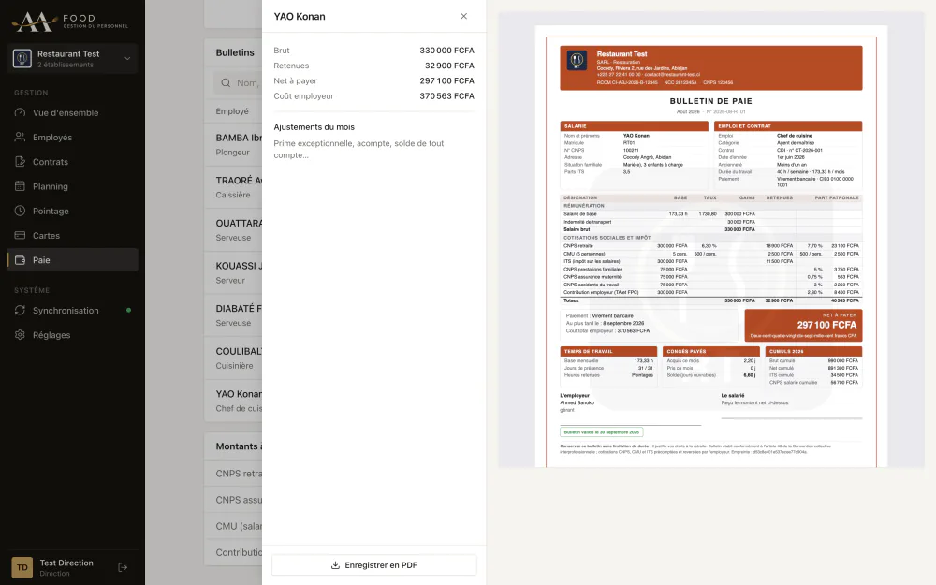This screenshot has height=585, width=936.
Task: Open the Employés section
Action: (72, 138)
